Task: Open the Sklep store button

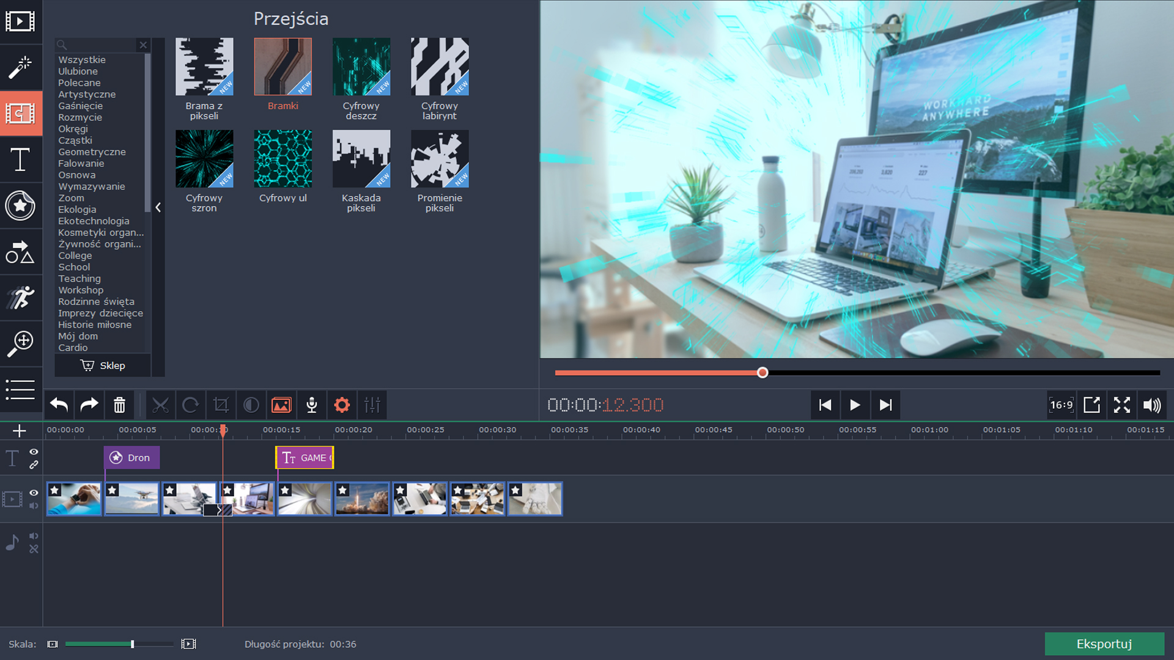Action: (x=103, y=365)
